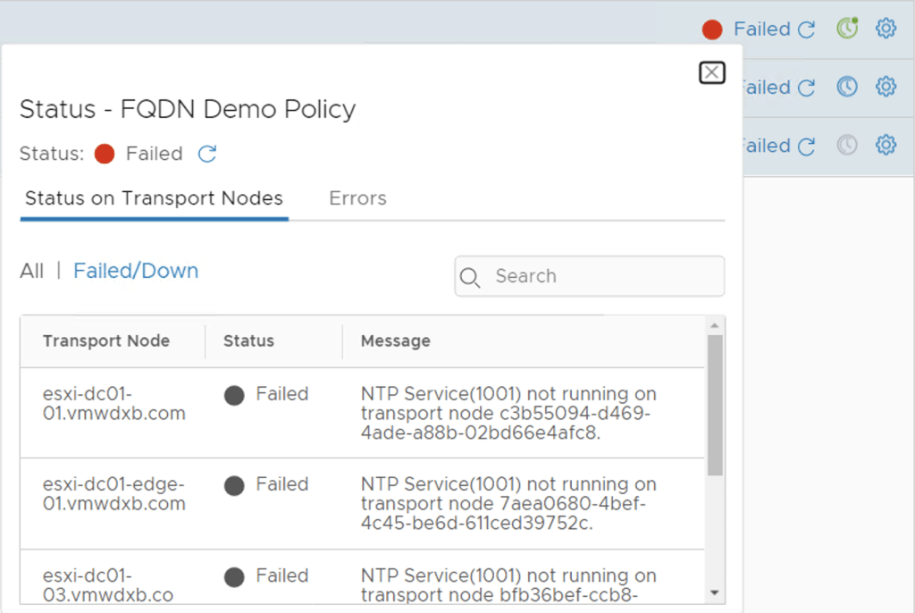Refresh the status inside the dialog

tap(207, 154)
